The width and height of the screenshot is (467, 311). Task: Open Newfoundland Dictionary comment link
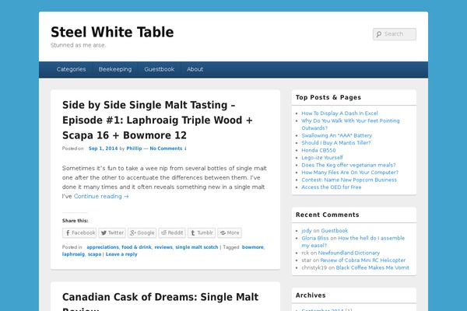coord(349,253)
